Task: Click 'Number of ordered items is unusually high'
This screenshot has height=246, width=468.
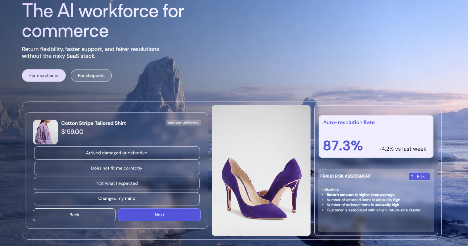Action: pos(363,205)
